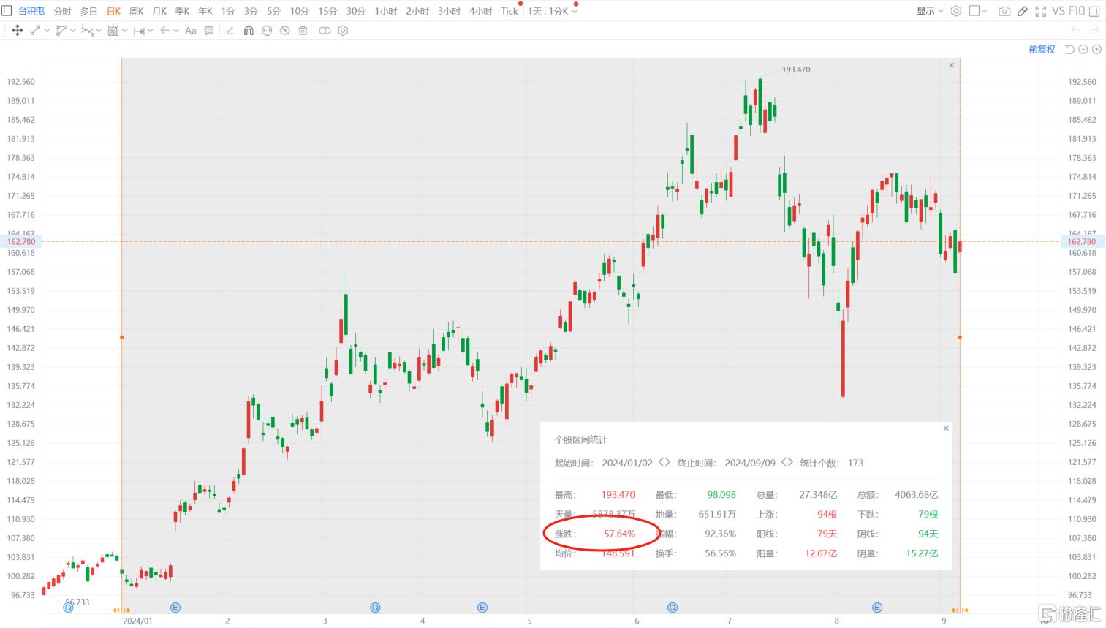Close the interval statistics panel
The height and width of the screenshot is (628, 1106).
point(946,428)
